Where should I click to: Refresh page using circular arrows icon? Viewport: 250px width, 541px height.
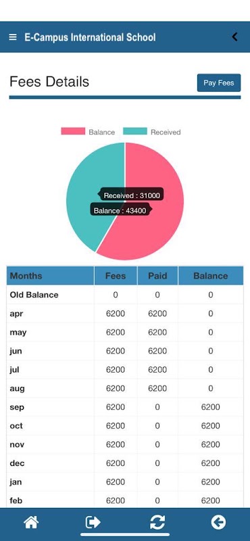pyautogui.click(x=157, y=522)
